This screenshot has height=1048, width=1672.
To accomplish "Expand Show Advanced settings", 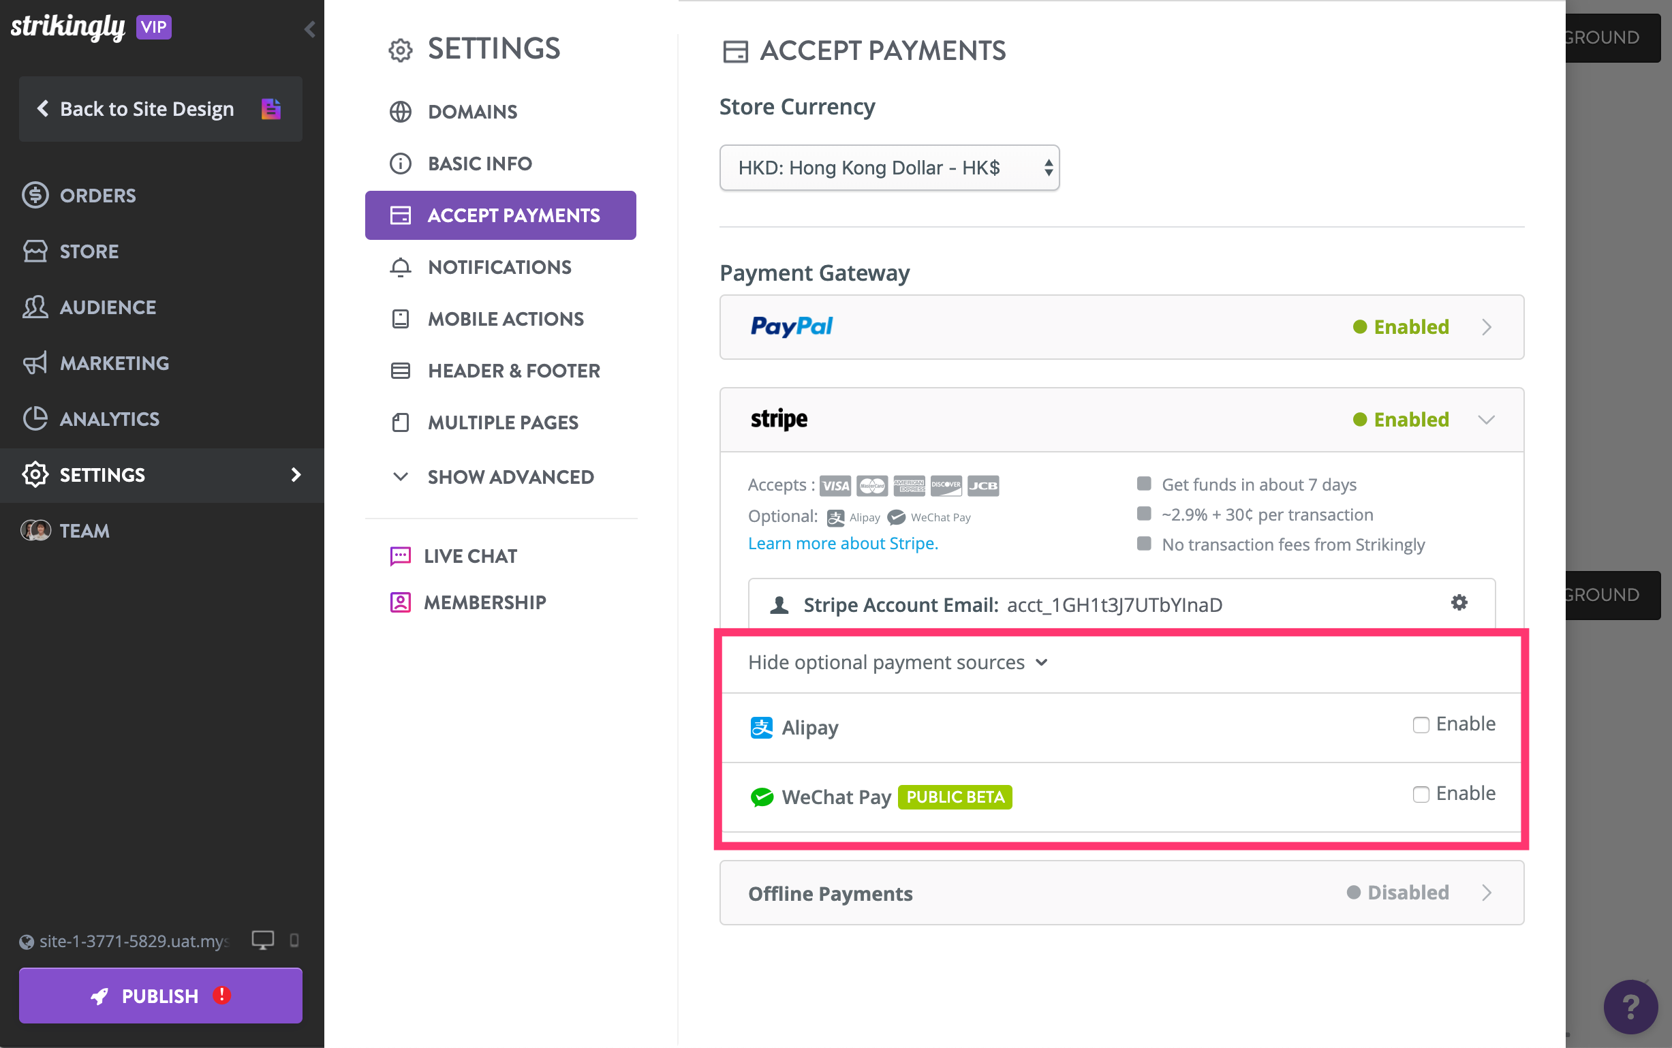I will point(493,477).
